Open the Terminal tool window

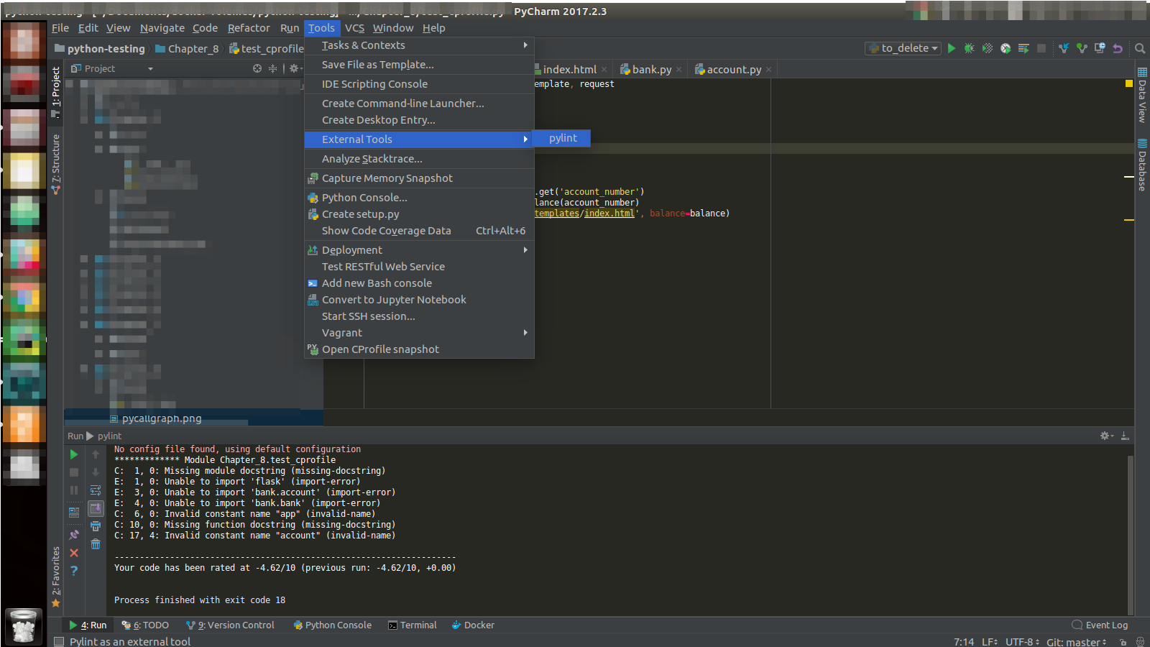pyautogui.click(x=413, y=625)
